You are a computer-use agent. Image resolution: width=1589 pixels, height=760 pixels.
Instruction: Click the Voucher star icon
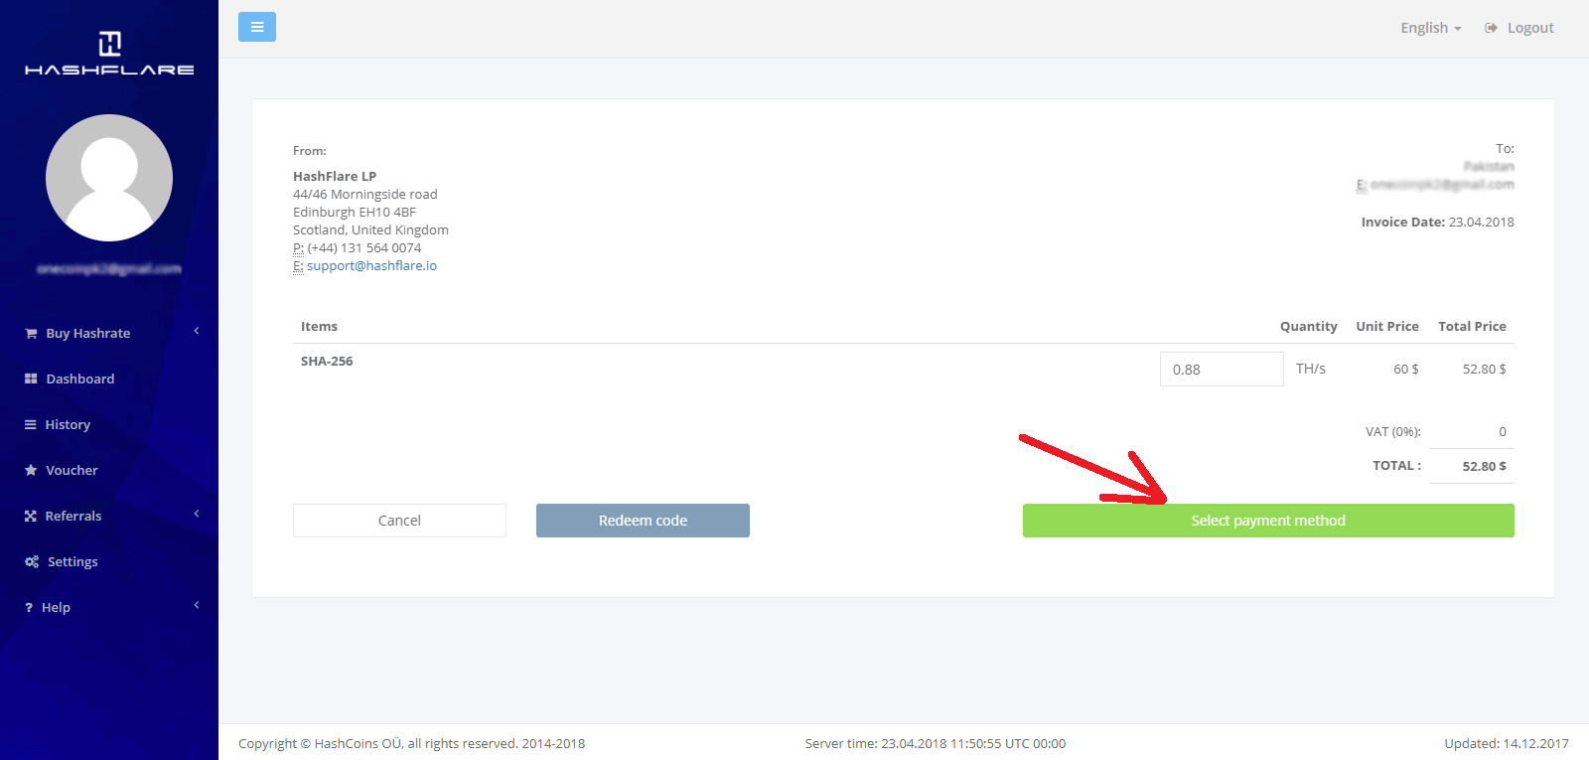31,470
